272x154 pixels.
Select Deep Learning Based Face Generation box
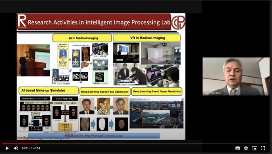(x=105, y=92)
